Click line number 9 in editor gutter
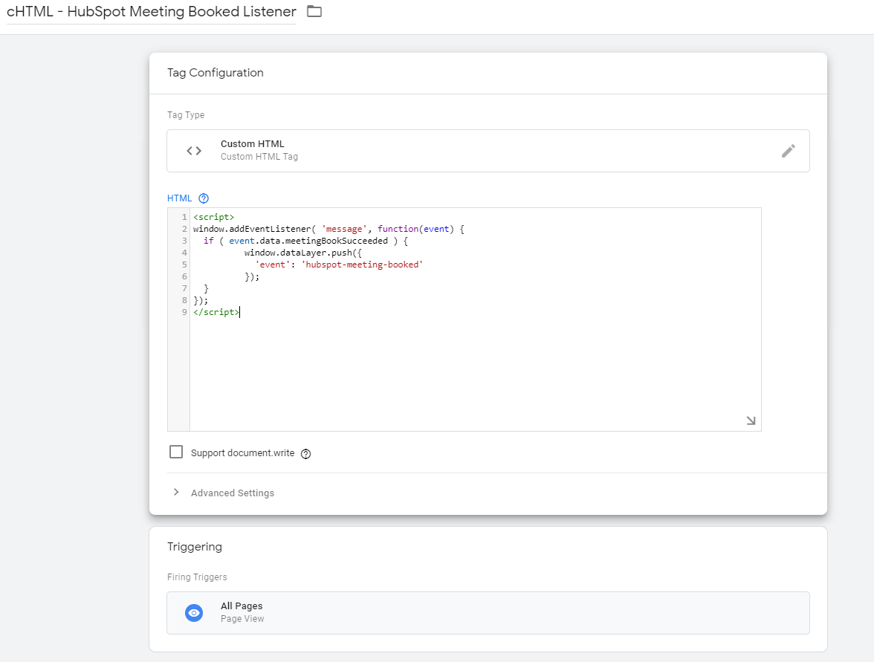The width and height of the screenshot is (874, 662). [x=184, y=313]
